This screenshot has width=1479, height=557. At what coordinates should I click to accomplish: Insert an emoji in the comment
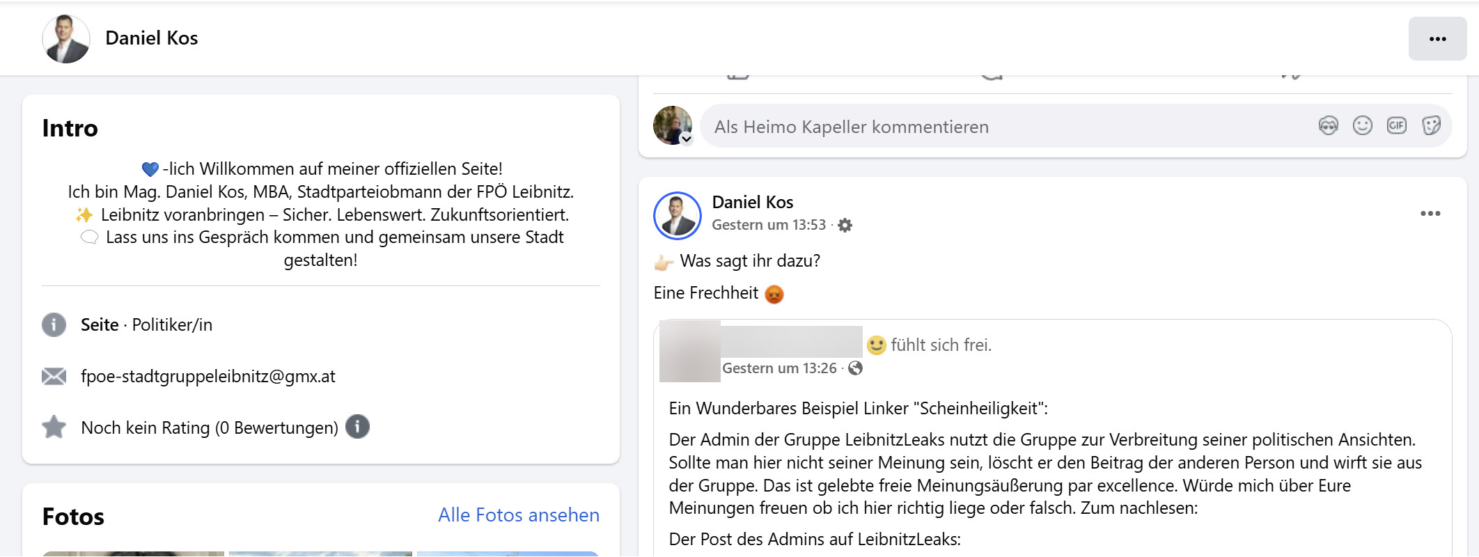(x=1362, y=126)
